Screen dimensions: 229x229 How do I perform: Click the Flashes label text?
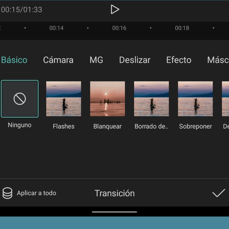(64, 126)
